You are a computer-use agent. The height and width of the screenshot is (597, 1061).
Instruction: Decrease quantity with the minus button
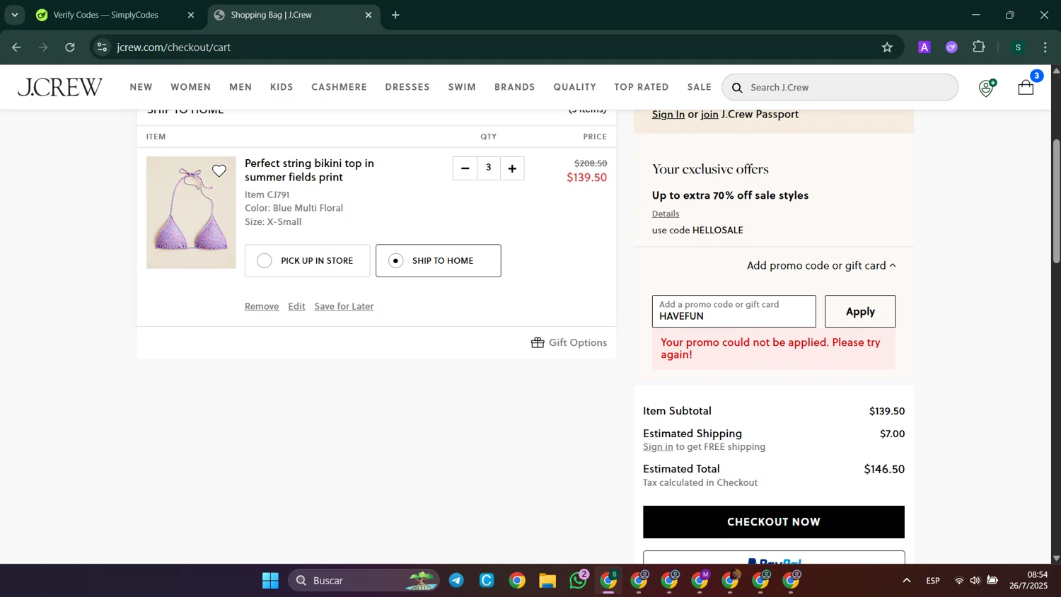pos(465,168)
